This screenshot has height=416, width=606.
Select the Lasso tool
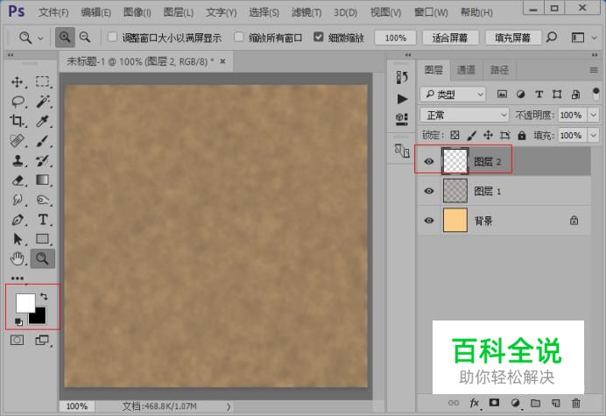18,102
